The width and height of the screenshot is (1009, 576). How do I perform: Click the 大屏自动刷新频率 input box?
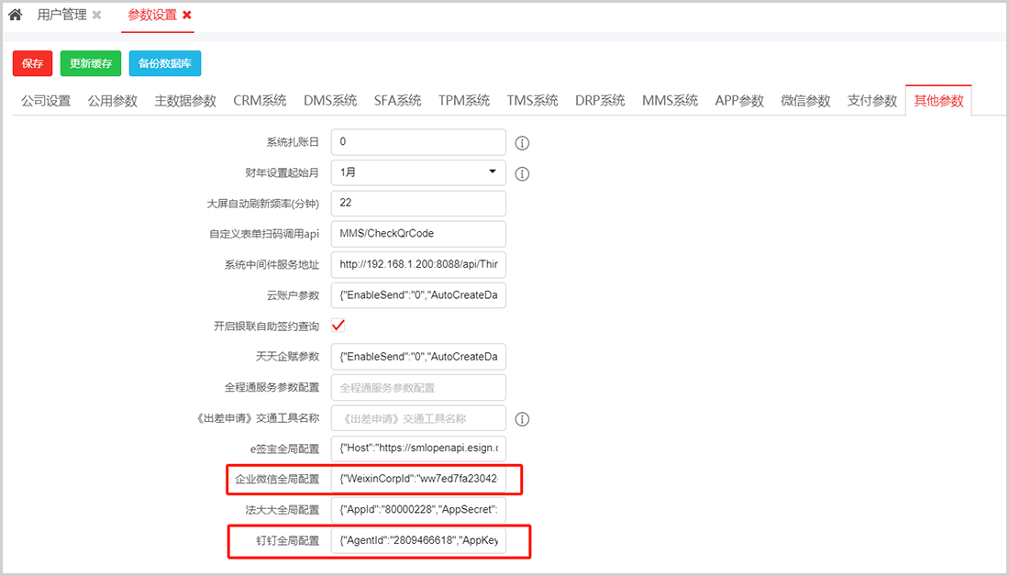[418, 204]
